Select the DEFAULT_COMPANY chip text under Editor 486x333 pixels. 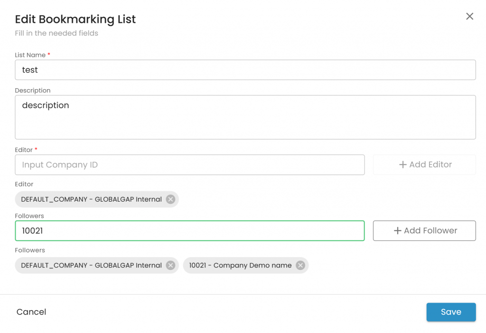pos(91,199)
